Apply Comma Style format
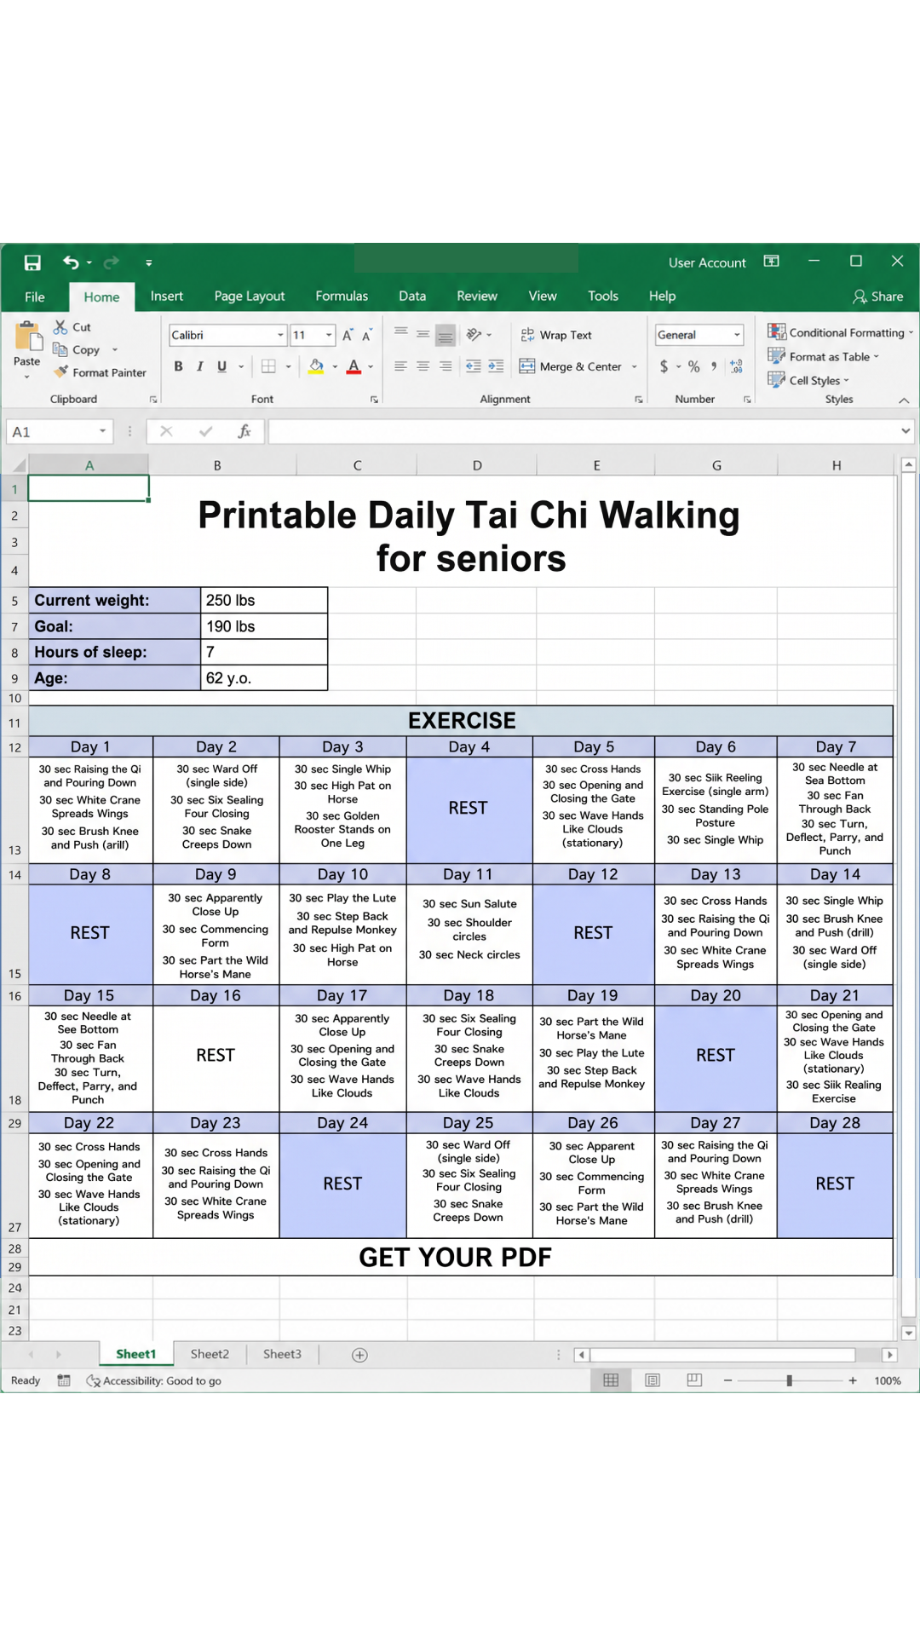Screen dimensions: 920x1636 coord(714,366)
